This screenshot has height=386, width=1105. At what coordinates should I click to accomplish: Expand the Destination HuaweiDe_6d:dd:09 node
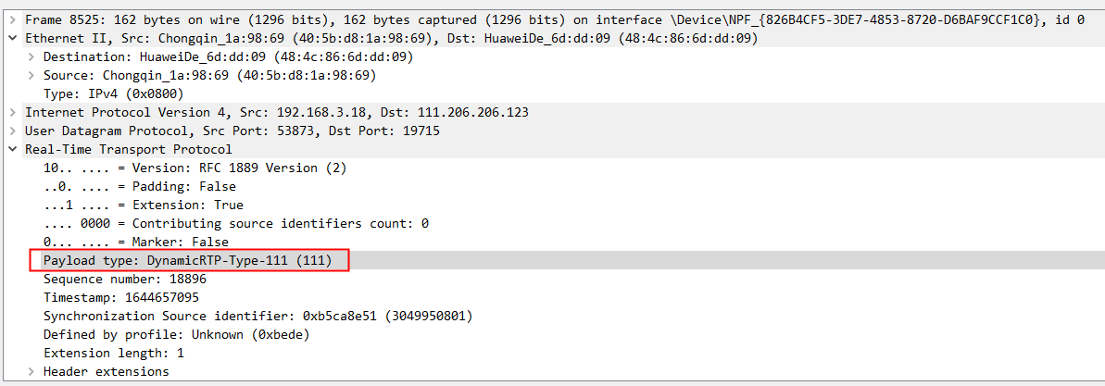(x=31, y=56)
